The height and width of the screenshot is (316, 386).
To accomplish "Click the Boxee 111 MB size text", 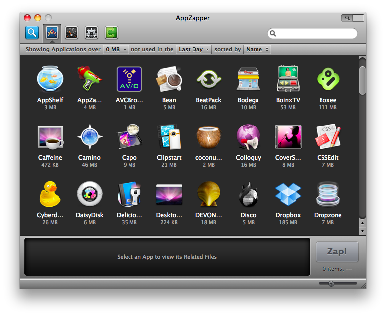I will 327,107.
